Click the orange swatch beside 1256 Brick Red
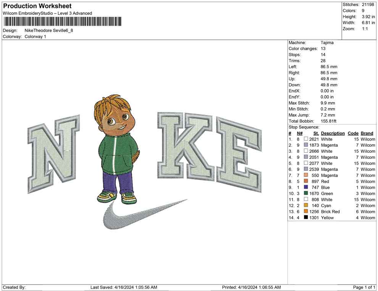 pos(306,211)
